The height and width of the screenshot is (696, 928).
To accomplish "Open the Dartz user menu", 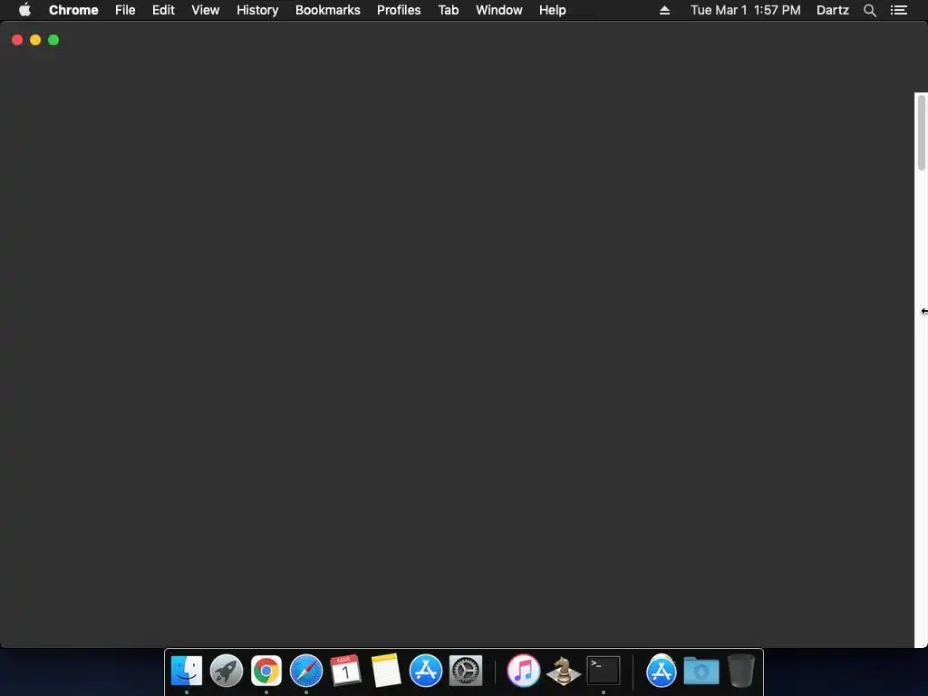I will click(x=833, y=10).
